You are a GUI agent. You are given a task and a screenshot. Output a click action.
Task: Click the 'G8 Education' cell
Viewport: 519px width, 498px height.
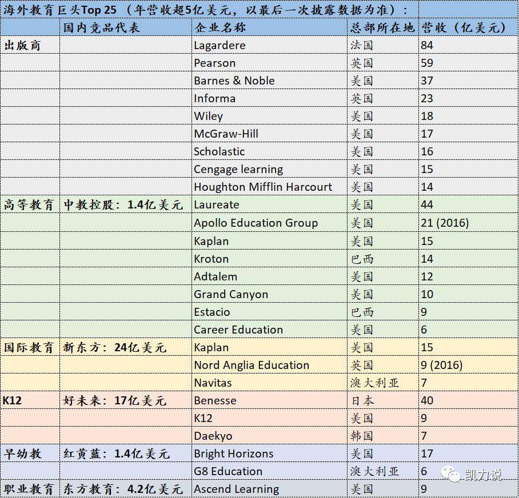point(269,471)
